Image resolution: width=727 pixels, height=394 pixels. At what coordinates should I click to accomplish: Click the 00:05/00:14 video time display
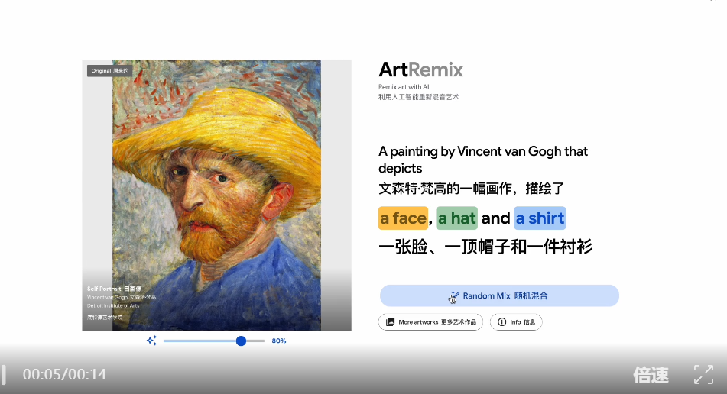[64, 374]
